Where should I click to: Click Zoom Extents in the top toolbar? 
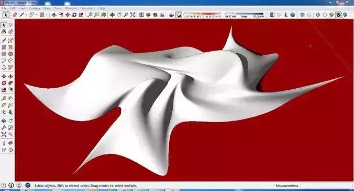click(133, 15)
